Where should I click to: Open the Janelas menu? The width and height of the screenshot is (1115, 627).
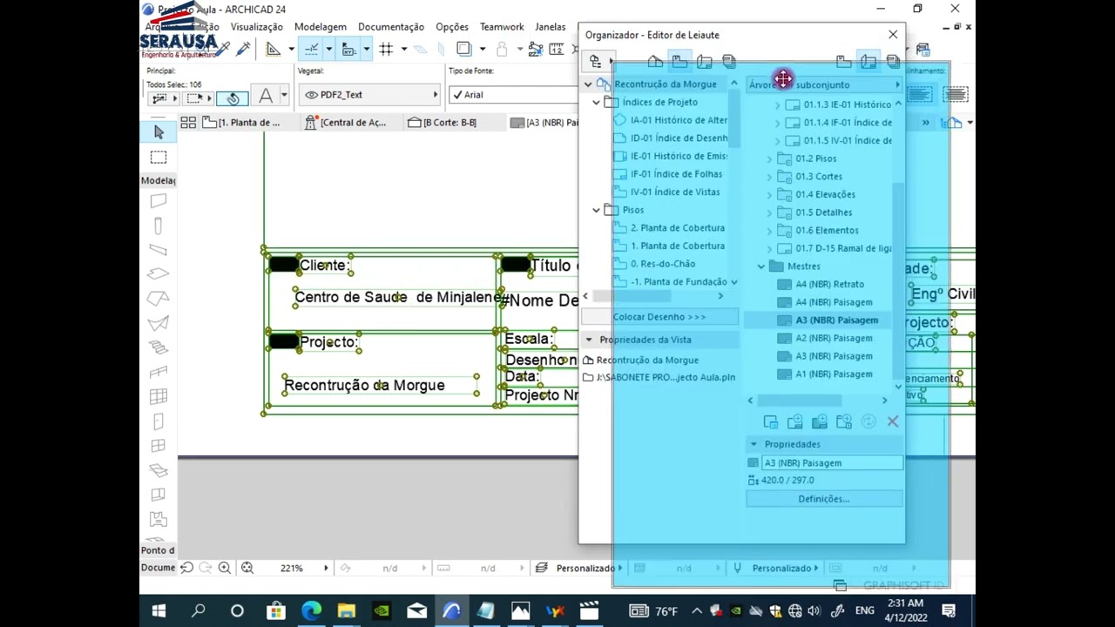(550, 27)
